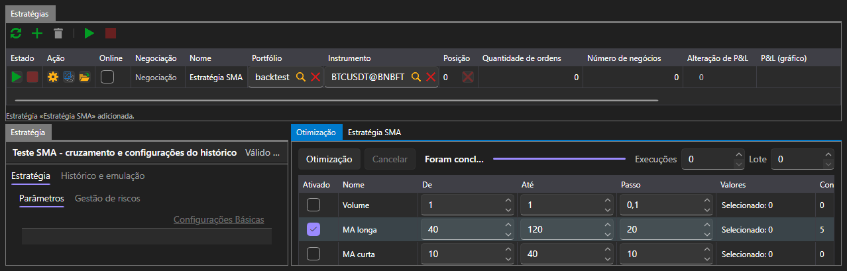Click Selecionado: 0 in the Volume row
Screen dimensions: 847x271
747,205
